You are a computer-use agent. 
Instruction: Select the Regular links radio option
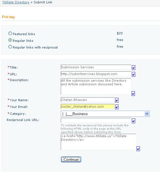coord(10,40)
